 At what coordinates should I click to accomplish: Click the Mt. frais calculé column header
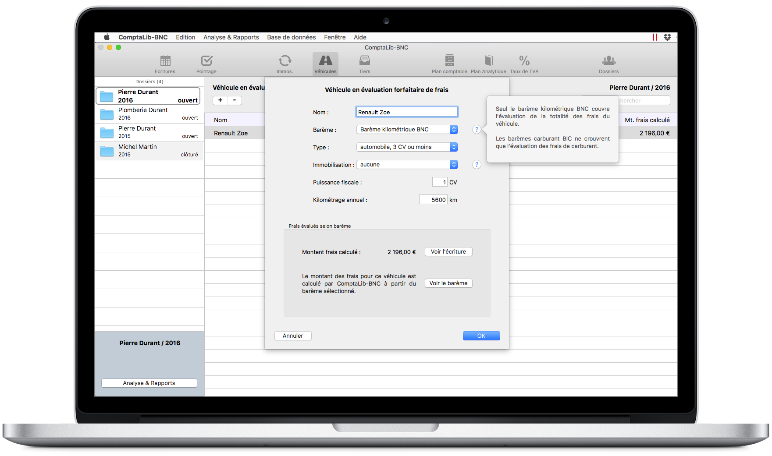click(x=647, y=120)
